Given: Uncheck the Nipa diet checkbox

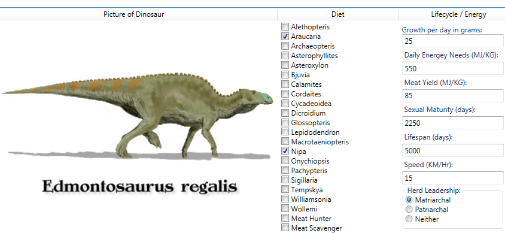Looking at the screenshot, I should [285, 151].
